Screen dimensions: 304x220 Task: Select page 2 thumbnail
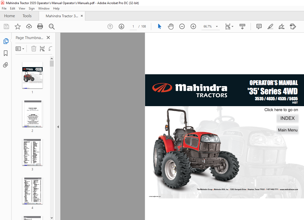coord(32,114)
